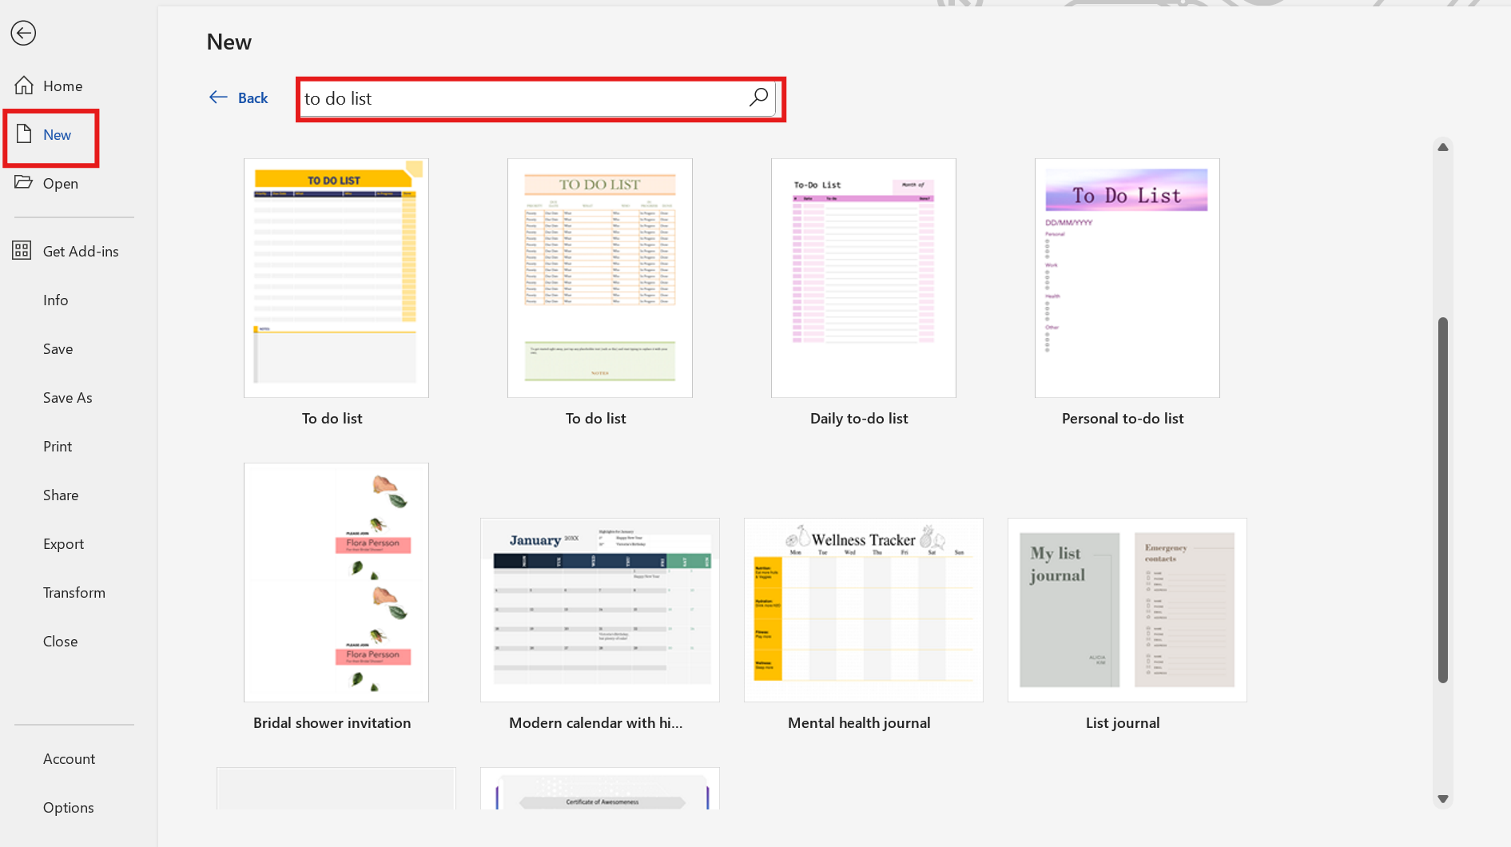Viewport: 1511px width, 847px height.
Task: Click the vertical scrollbar thumb
Action: tap(1442, 500)
